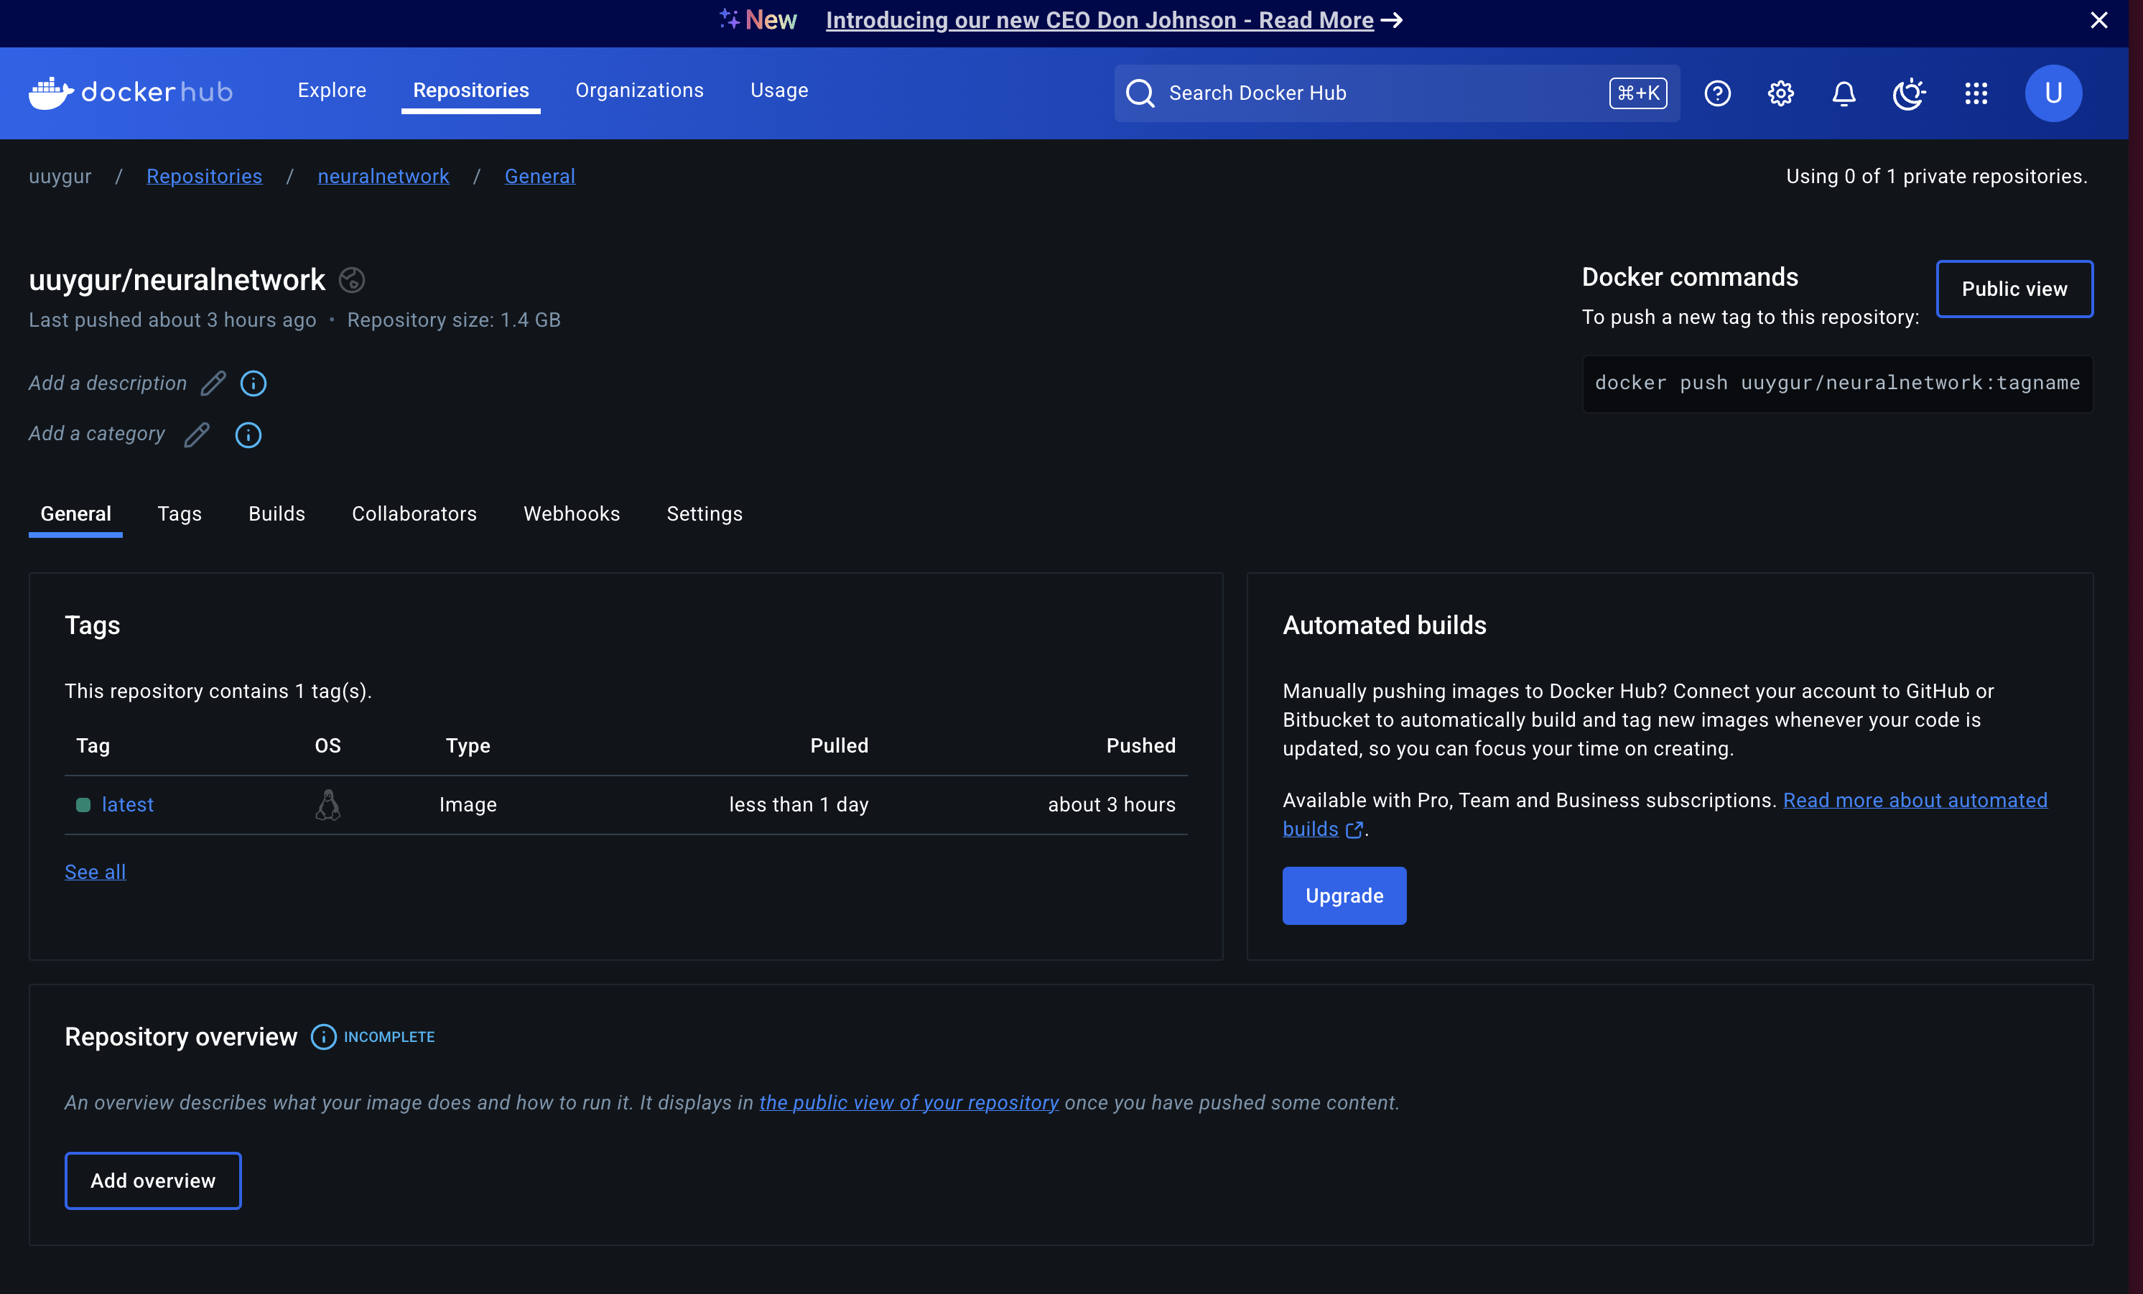This screenshot has height=1294, width=2143.
Task: Switch to the Tags tab
Action: click(179, 514)
